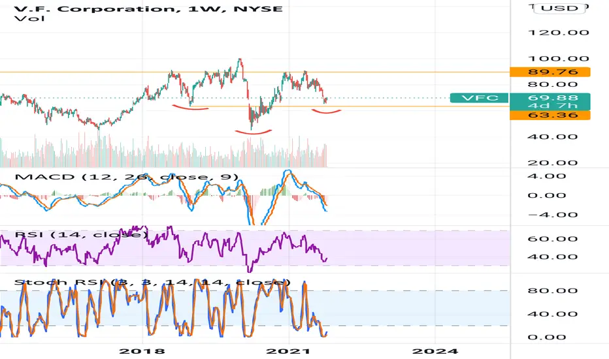Click the current price 69.88 label
Screen dimensions: 609x359
[x=553, y=98]
